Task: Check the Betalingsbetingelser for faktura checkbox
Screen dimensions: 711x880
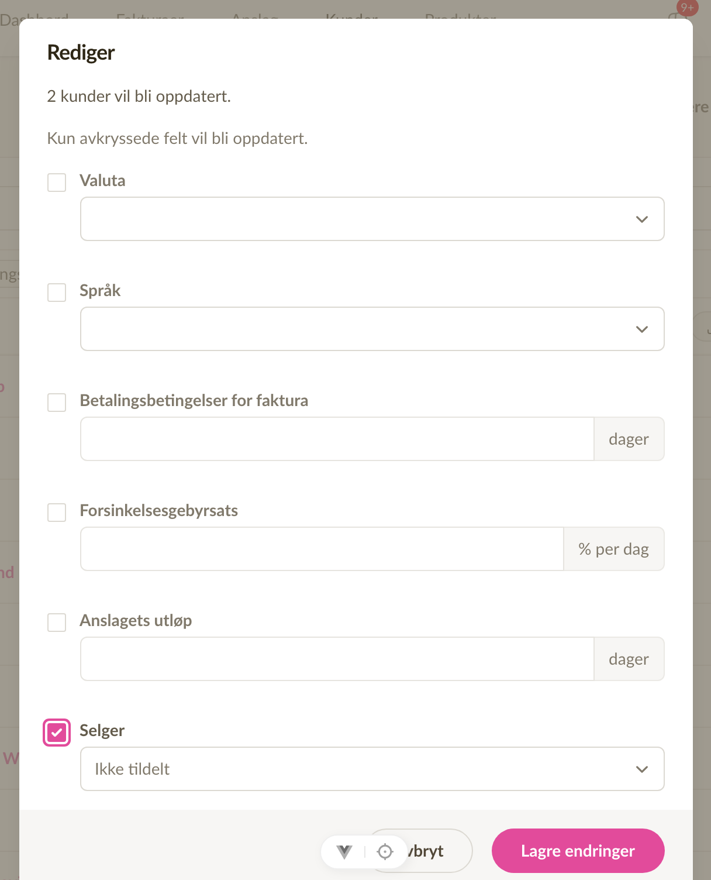Action: (57, 402)
